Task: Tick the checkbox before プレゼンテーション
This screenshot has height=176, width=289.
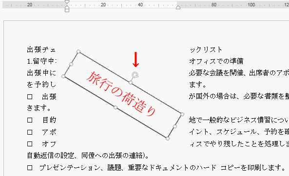Action: (30, 168)
